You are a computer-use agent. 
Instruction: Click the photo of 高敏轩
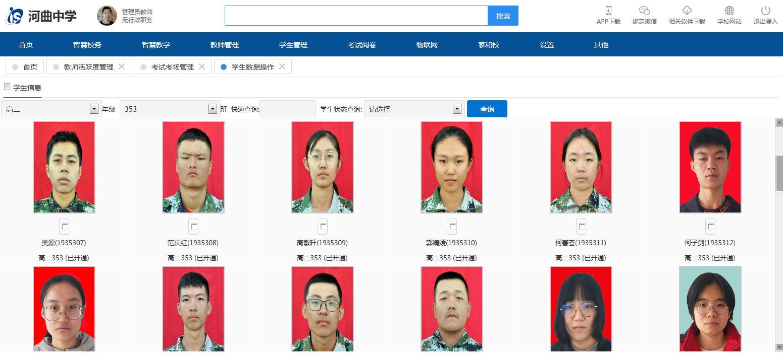(323, 167)
